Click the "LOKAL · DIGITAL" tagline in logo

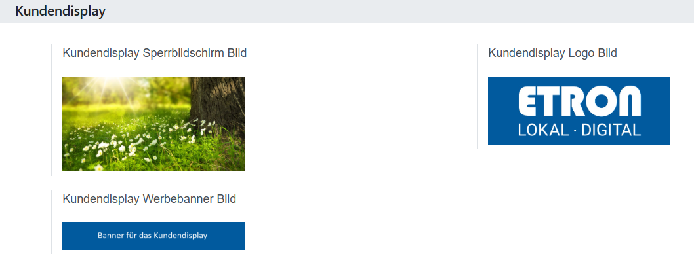tap(579, 130)
